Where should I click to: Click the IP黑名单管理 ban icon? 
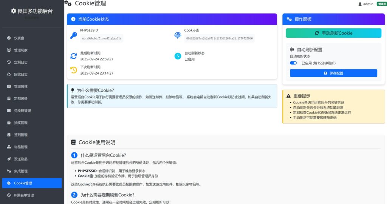9,195
